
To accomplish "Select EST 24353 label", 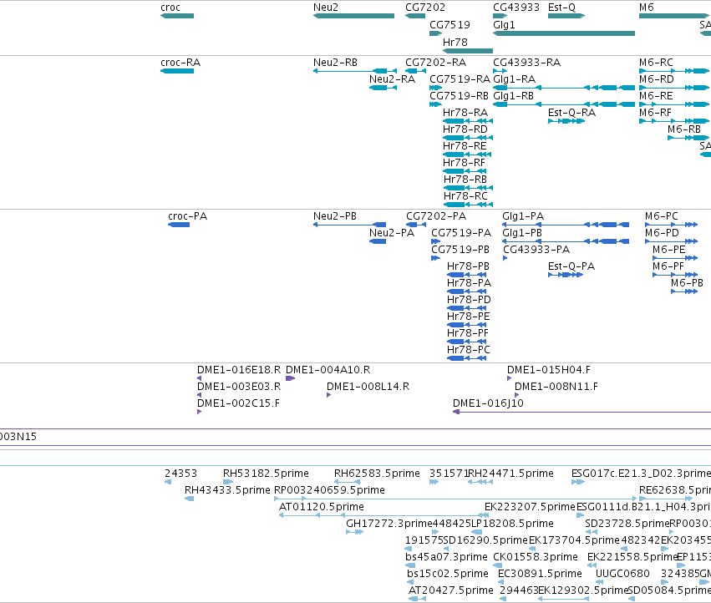I will [x=180, y=474].
